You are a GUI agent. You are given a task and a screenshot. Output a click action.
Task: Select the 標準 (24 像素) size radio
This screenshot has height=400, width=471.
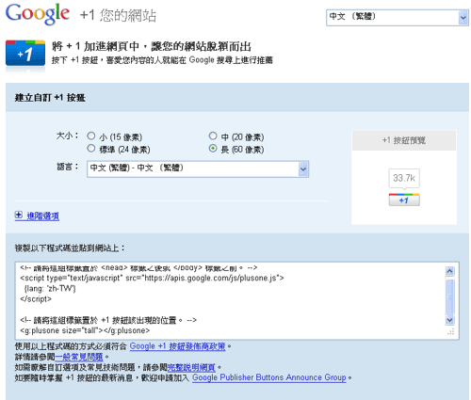tap(91, 149)
